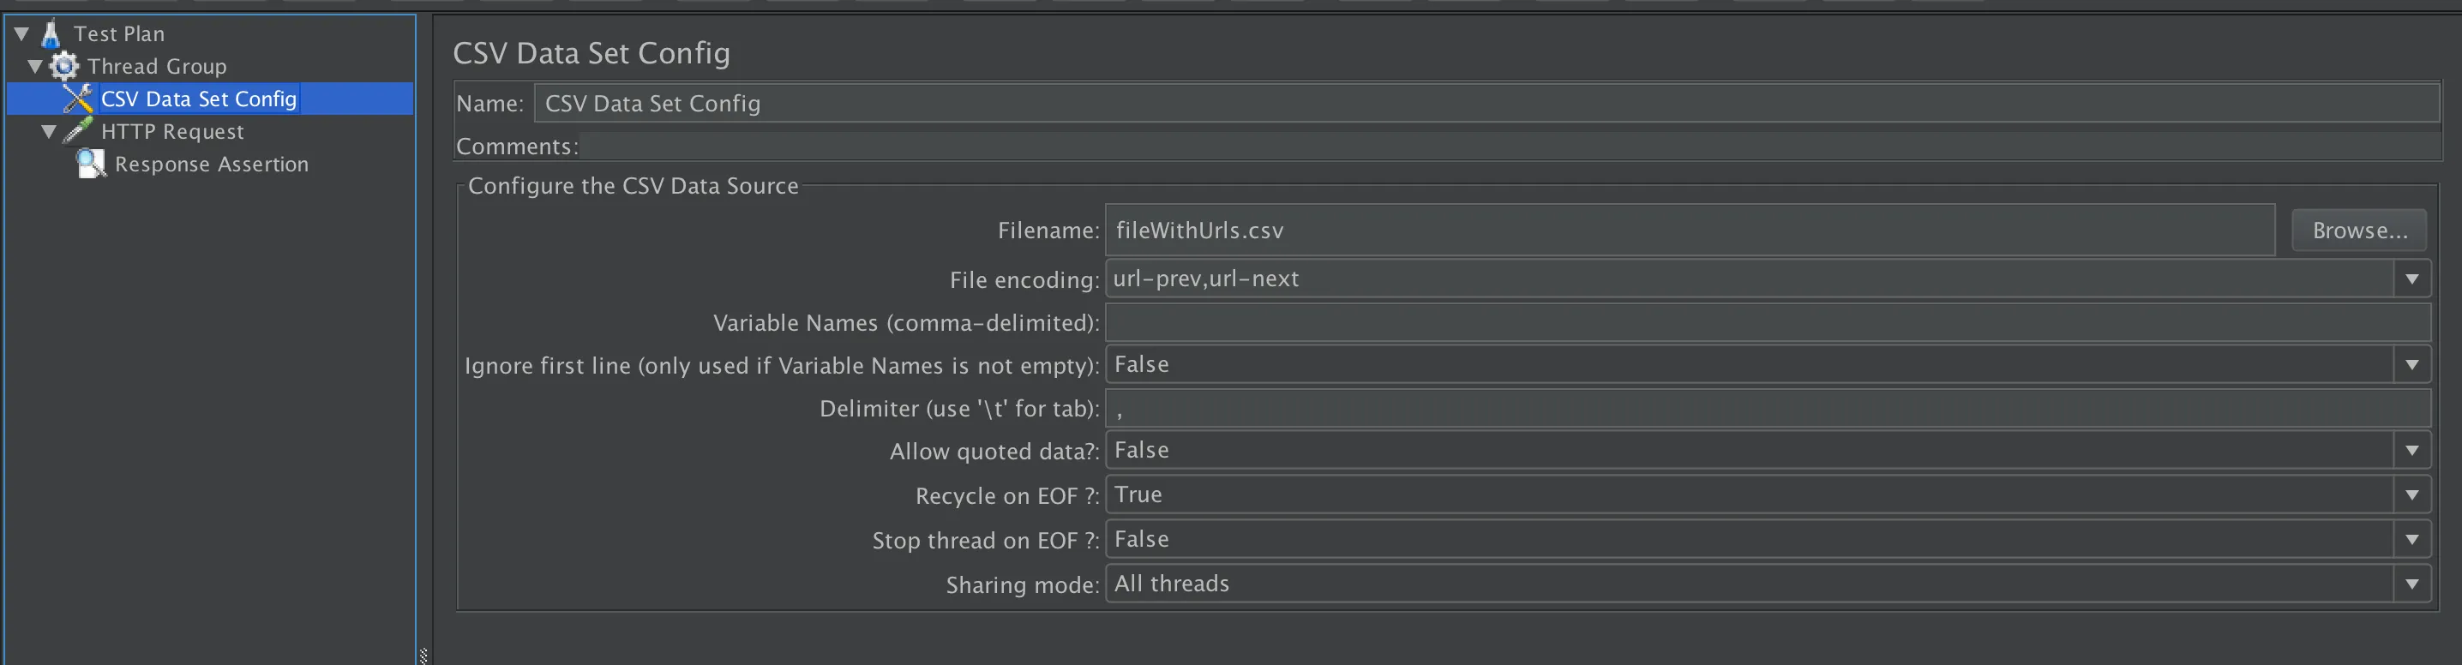This screenshot has width=2462, height=665.
Task: Open the Ignore first line dropdown
Action: [x=2411, y=365]
